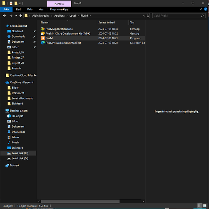This screenshot has width=209, height=209.
Task: Click the FiveM.VisualElementsManifest Edge icon
Action: click(43, 43)
